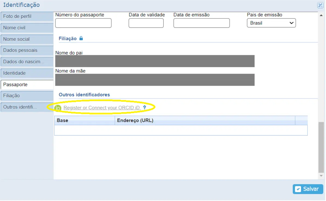The image size is (326, 201).
Task: Close the Identificação dialog with X icon
Action: [320, 5]
